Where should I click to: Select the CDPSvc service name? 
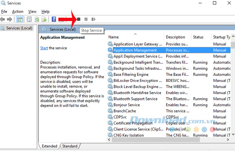[x=120, y=117]
